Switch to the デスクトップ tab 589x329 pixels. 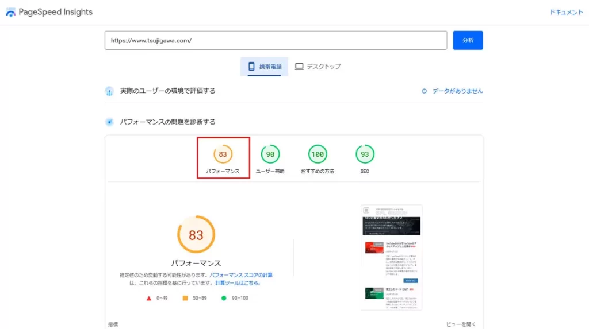point(318,67)
